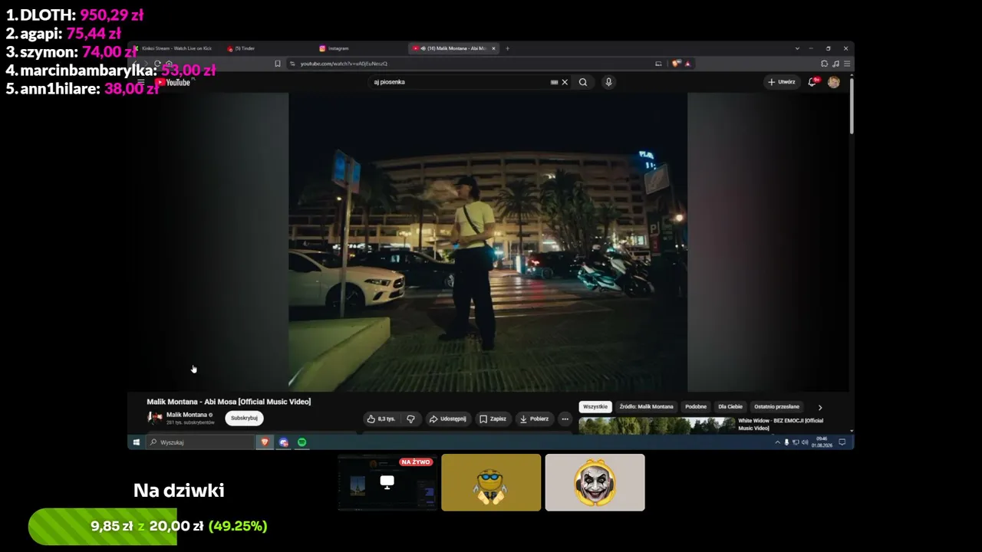This screenshot has width=982, height=552.
Task: Select the NA ŻYWO screen share thumbnail
Action: pyautogui.click(x=387, y=482)
